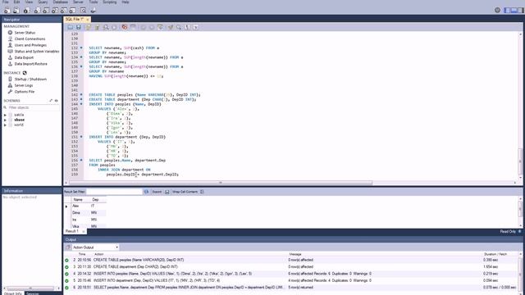Toggle the bottom output panel visibility
This screenshot has height=295, width=525.
point(514,10)
